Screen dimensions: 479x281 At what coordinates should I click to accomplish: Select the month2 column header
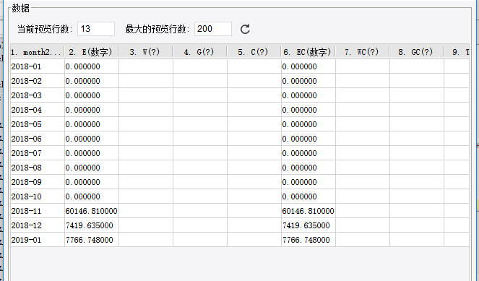pyautogui.click(x=37, y=52)
